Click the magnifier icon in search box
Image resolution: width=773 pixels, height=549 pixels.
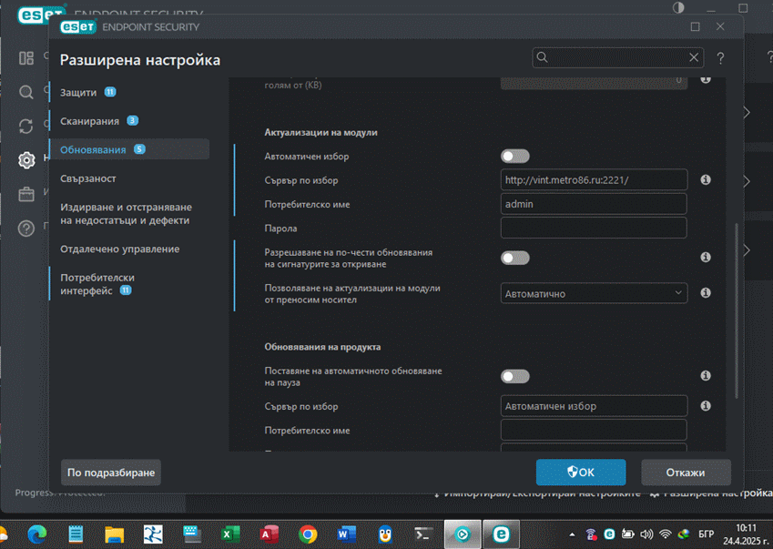[542, 57]
